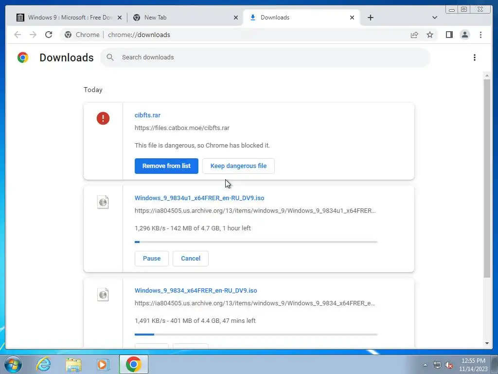
Task: Cancel the Windows_9_9834u1 ISO download
Action: click(191, 259)
